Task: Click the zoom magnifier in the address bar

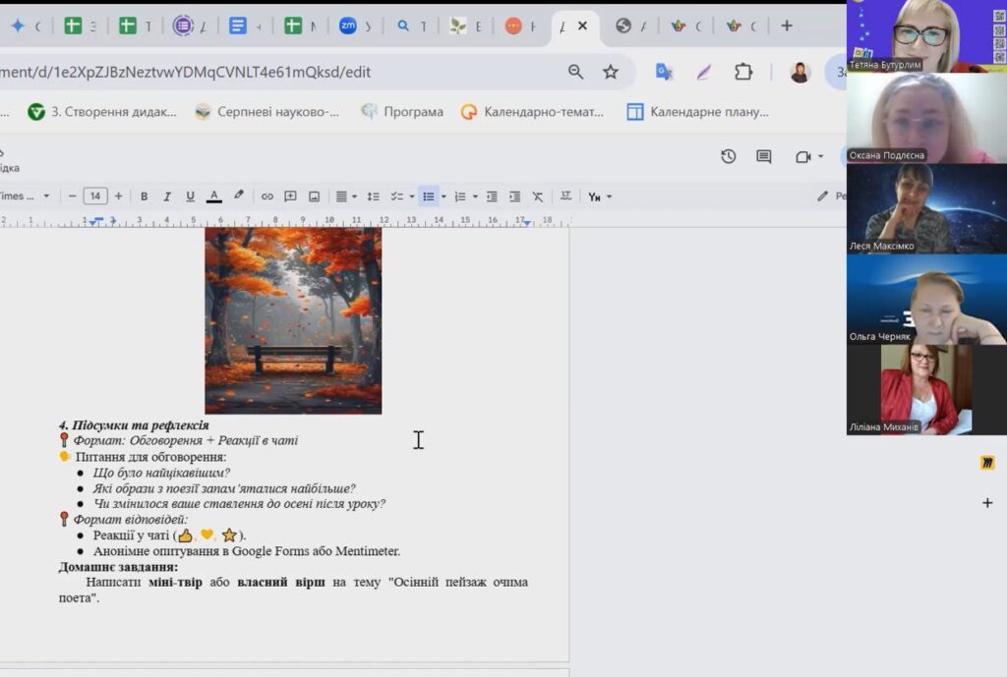Action: [x=575, y=72]
